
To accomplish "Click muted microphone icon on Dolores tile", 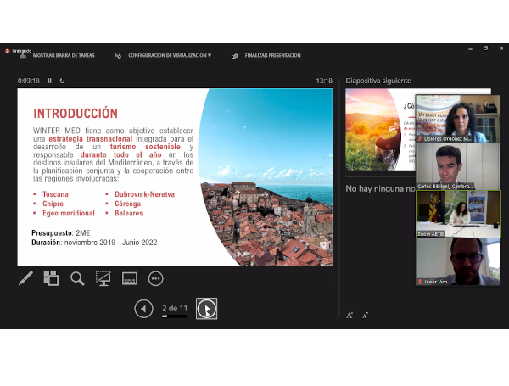I will click(420, 138).
